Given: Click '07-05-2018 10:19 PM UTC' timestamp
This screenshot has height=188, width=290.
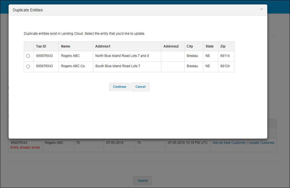Looking at the screenshot, I should (188, 143).
